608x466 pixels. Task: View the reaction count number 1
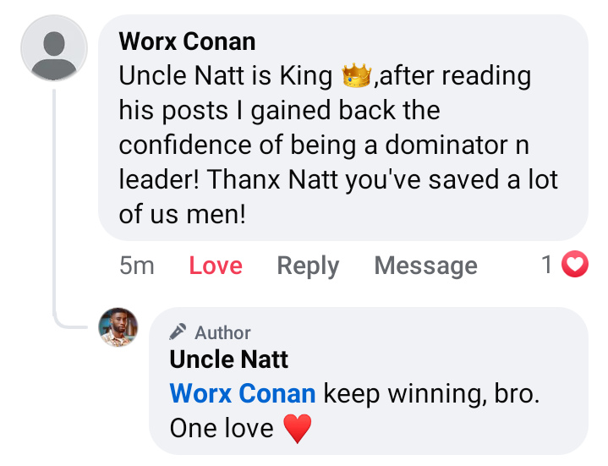547,266
